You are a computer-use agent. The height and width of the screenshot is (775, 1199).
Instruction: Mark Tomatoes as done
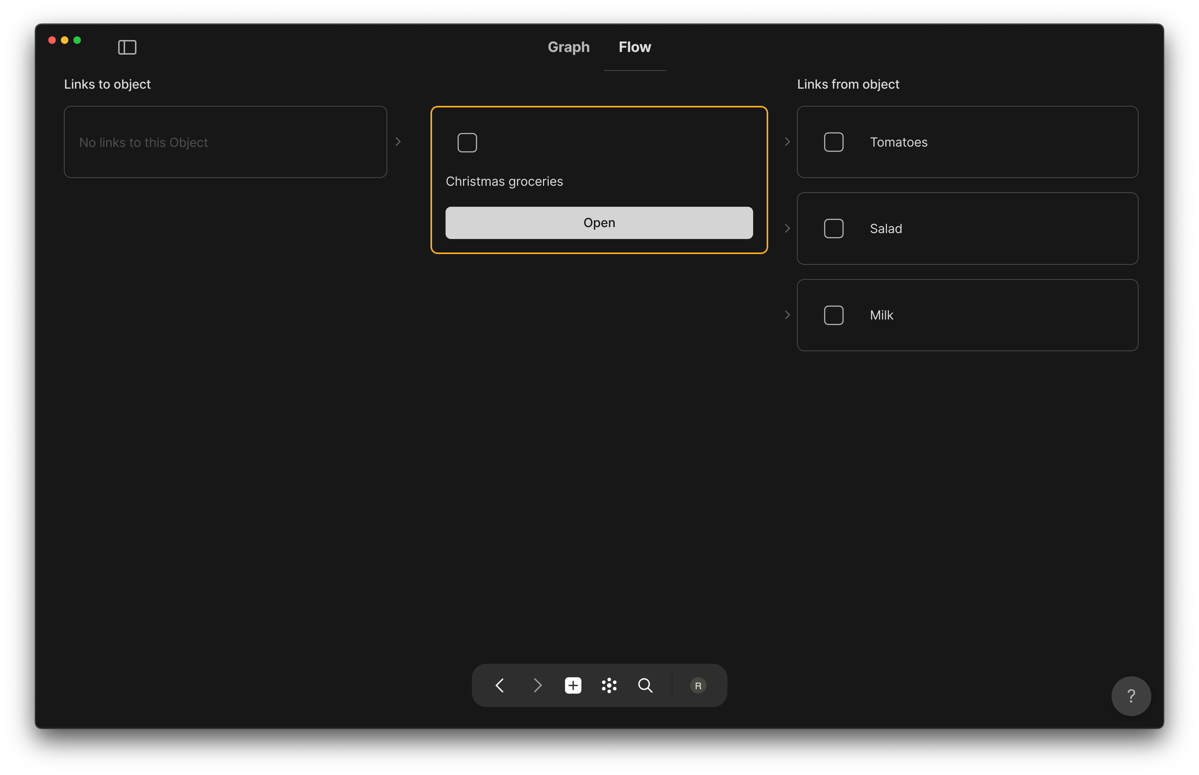coord(833,141)
